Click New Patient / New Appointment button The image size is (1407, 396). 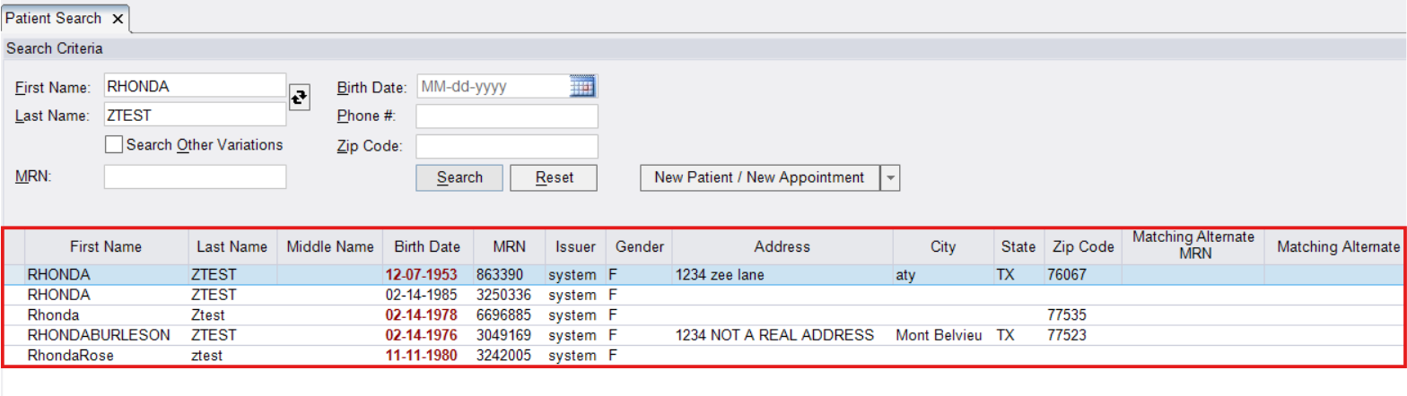[760, 177]
